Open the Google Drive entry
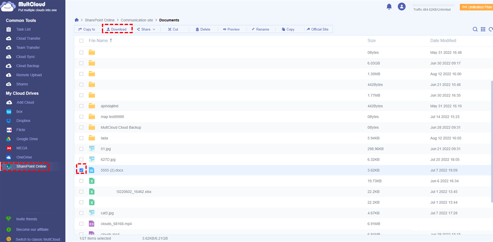 pos(27,139)
